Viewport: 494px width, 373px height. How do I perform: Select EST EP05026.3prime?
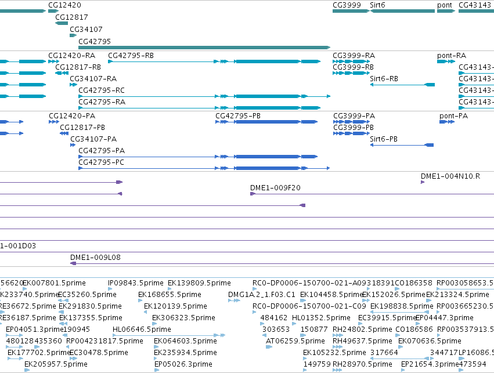tap(183, 364)
